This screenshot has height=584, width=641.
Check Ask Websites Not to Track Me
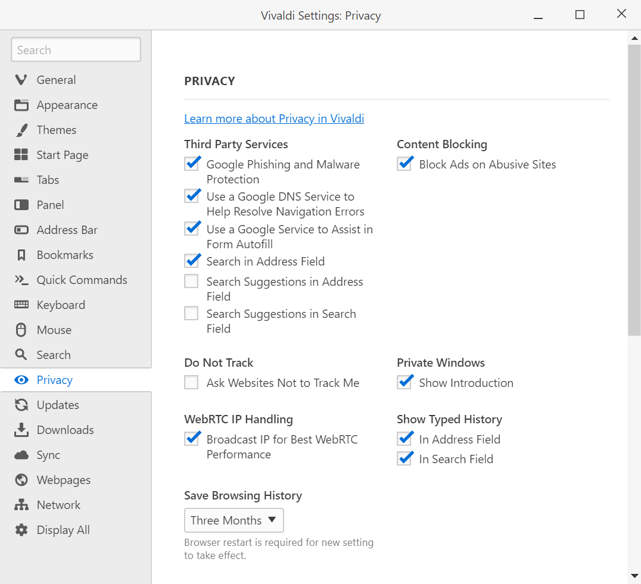(x=191, y=382)
